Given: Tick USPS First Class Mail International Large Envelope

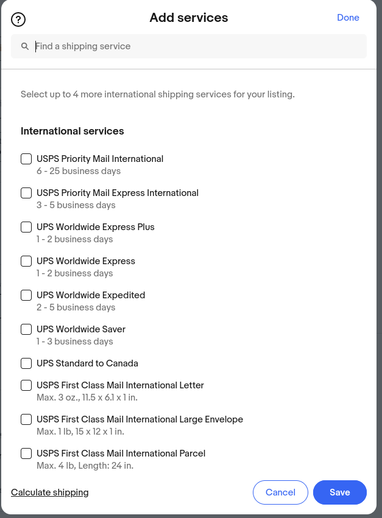Looking at the screenshot, I should tap(26, 419).
